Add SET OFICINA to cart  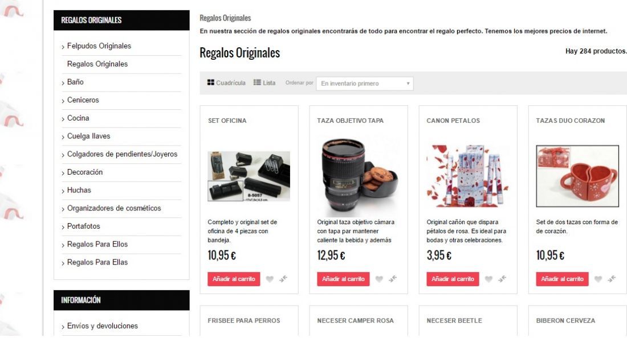coord(234,279)
